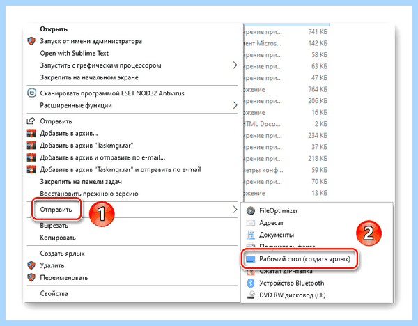Select Сканировать программой ESET NOD32 Antivirus
Viewport: 418px width, 326px height.
click(112, 93)
